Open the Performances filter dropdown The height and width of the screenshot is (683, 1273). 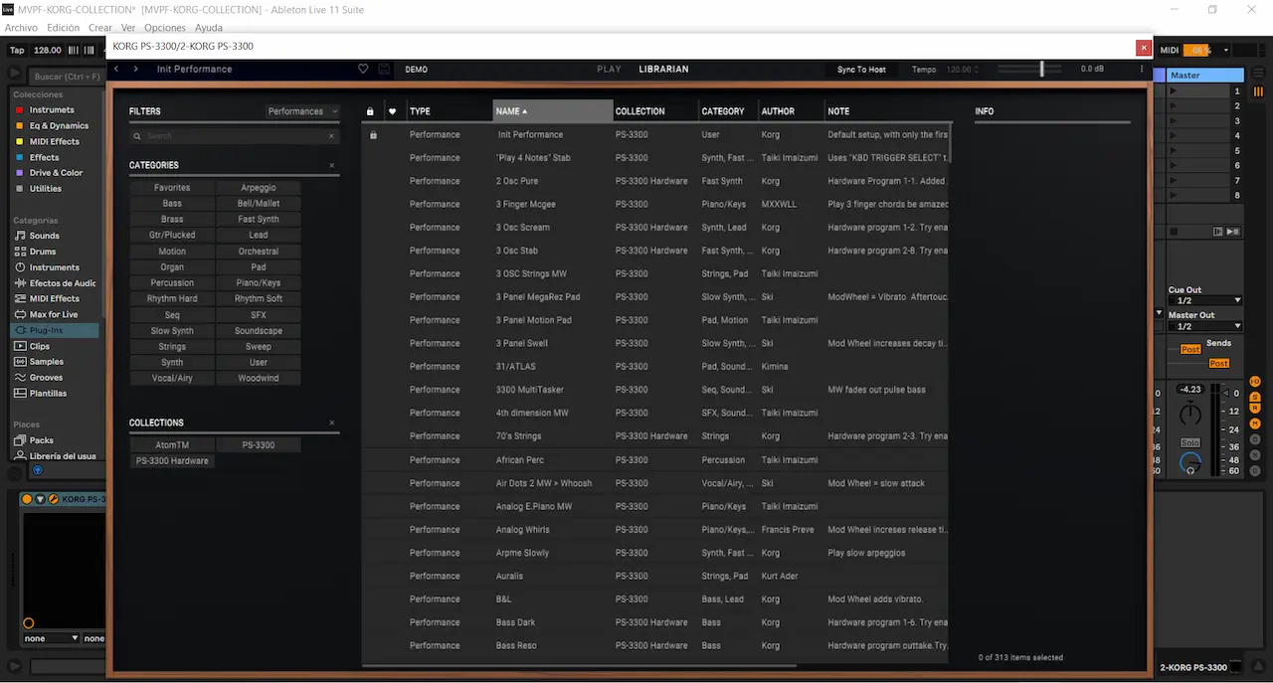pyautogui.click(x=302, y=111)
